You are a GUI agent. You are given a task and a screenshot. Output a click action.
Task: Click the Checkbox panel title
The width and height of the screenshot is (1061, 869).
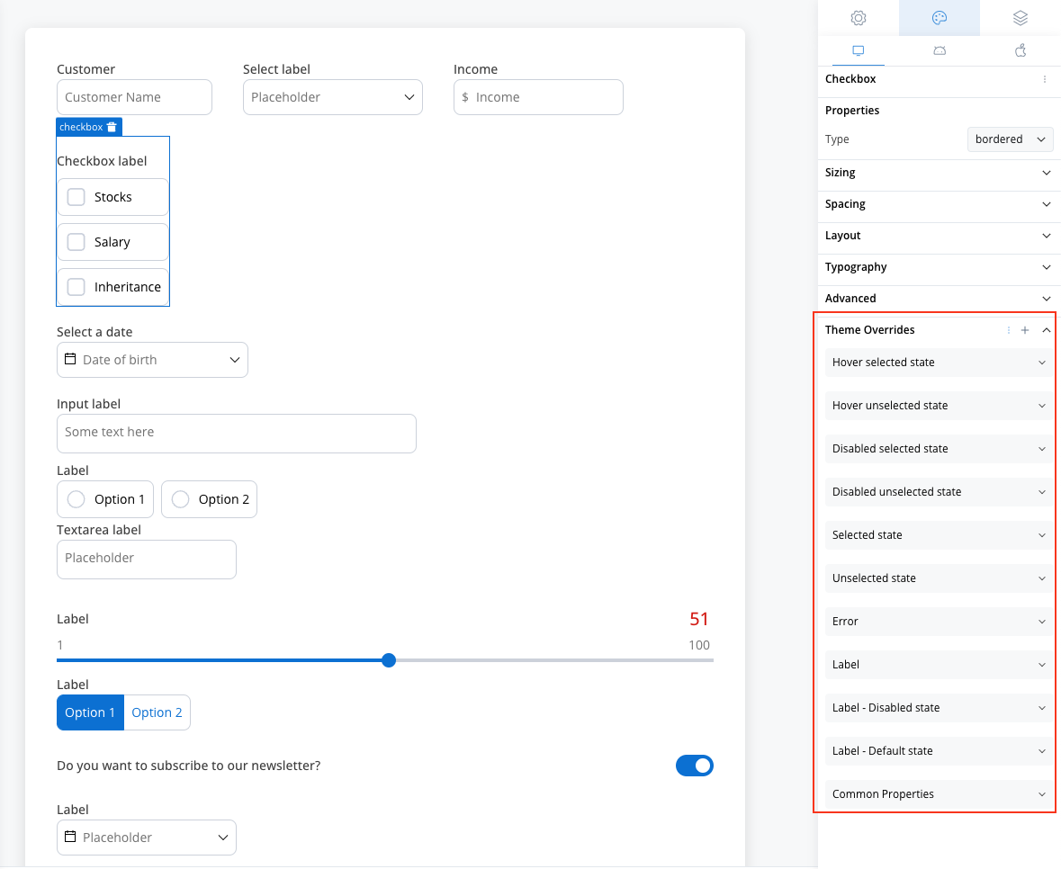(x=850, y=79)
